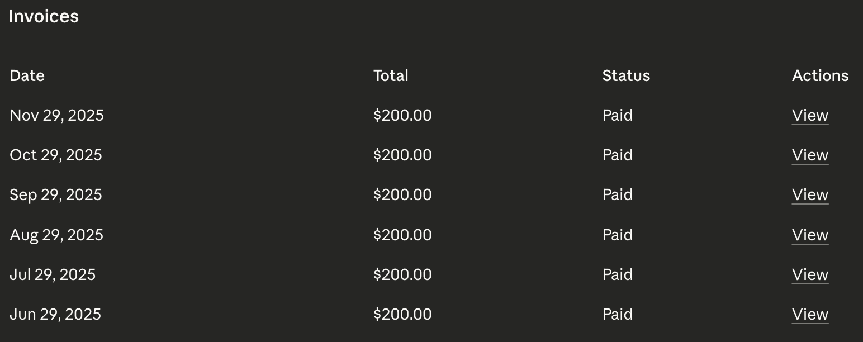863x342 pixels.
Task: View the Jul 29, 2025 invoice
Action: [x=810, y=274]
